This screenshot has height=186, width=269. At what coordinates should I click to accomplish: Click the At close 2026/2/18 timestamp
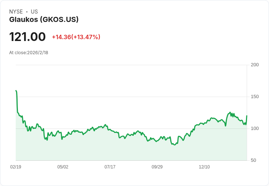tap(29, 53)
